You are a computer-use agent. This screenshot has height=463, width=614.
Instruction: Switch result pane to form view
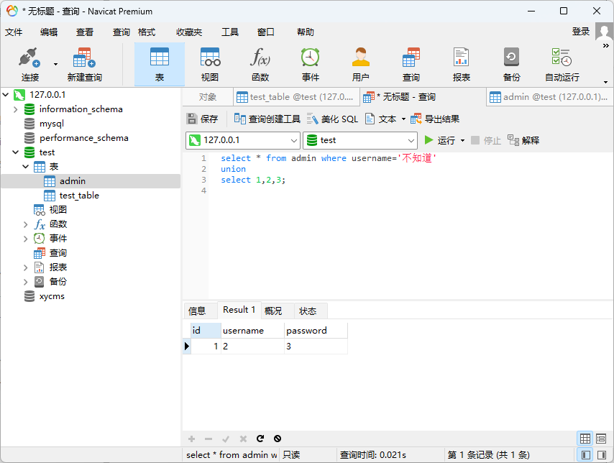point(601,439)
